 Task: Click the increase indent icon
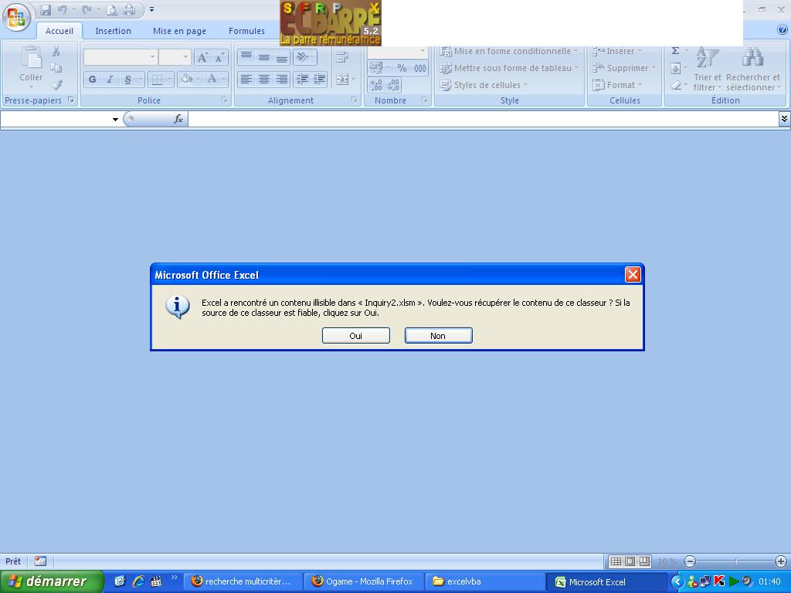pos(319,80)
